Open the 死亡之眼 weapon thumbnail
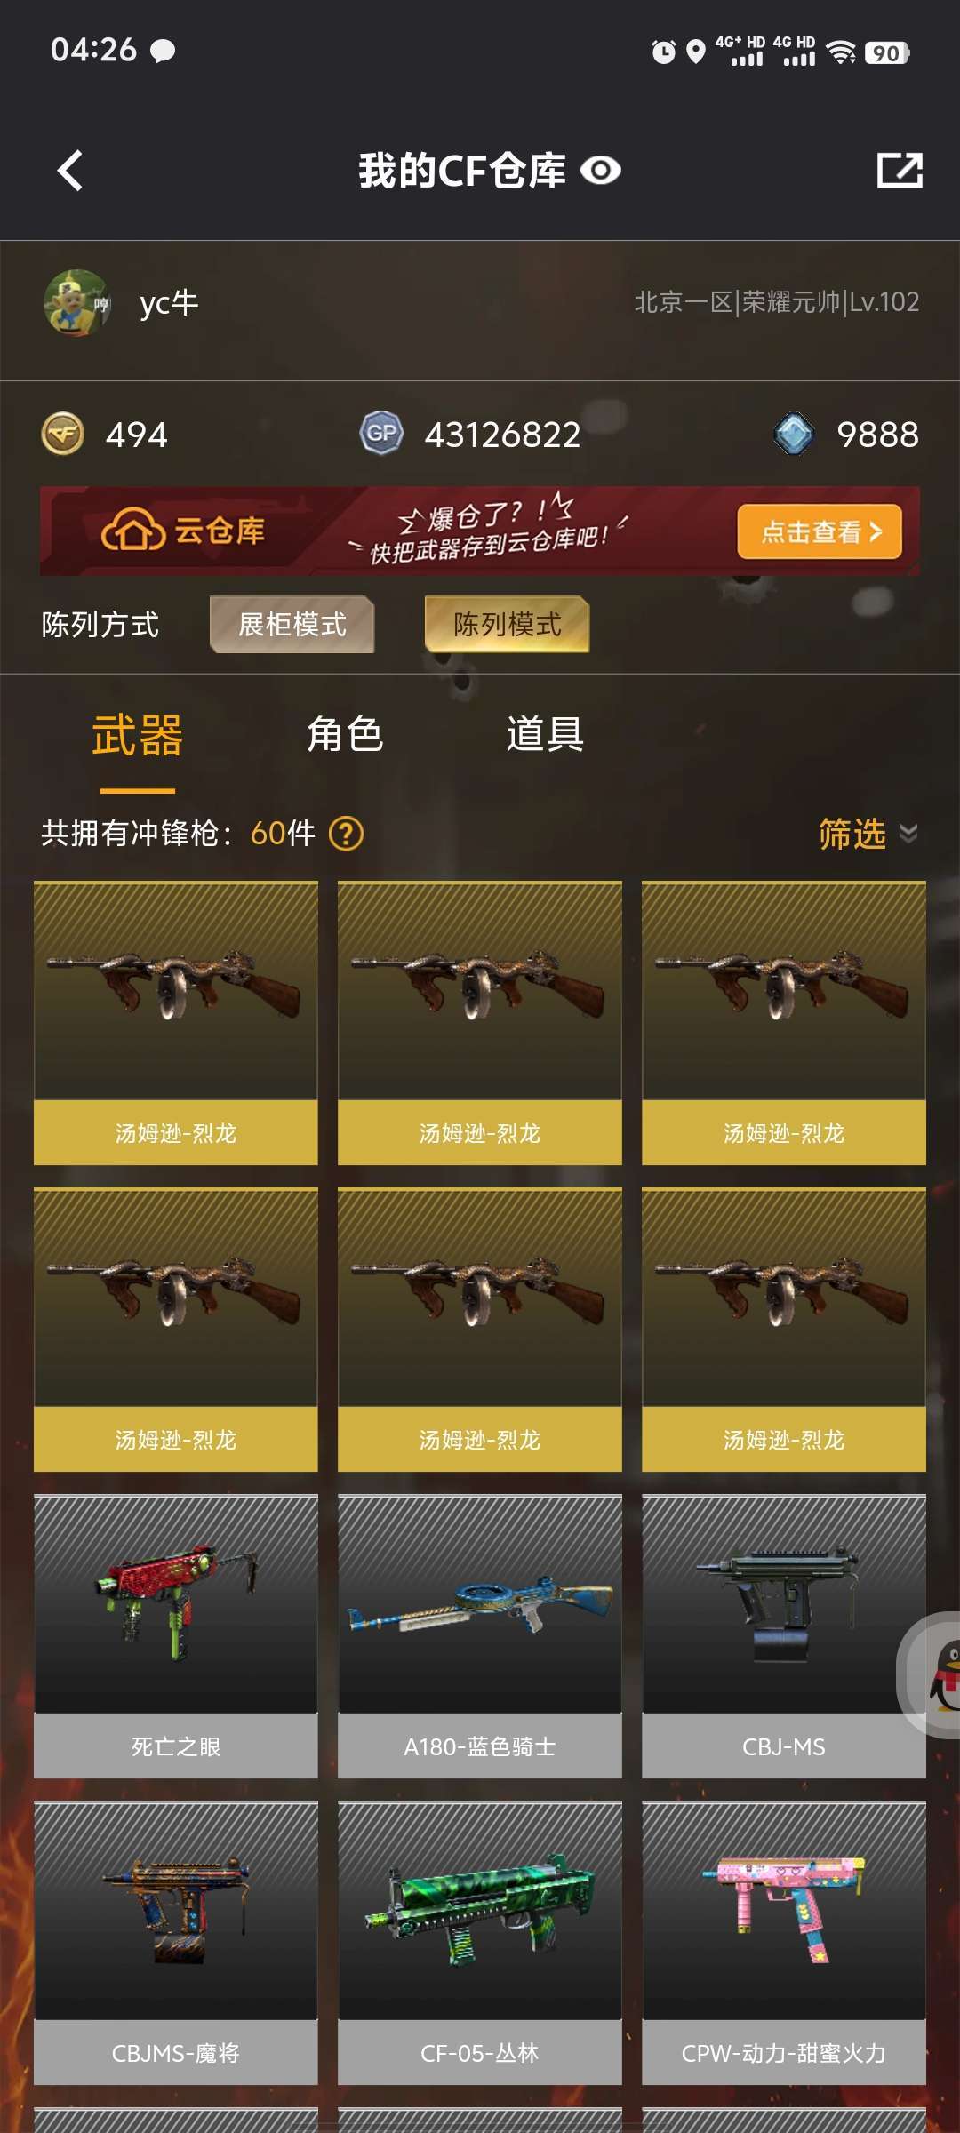The width and height of the screenshot is (960, 2133). click(x=176, y=1603)
